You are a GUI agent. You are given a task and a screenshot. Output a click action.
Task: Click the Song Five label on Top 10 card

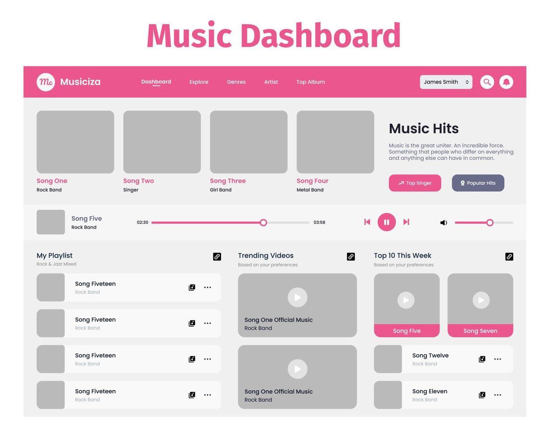click(x=407, y=331)
